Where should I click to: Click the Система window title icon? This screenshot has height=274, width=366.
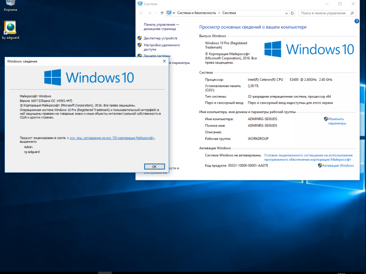click(x=140, y=4)
